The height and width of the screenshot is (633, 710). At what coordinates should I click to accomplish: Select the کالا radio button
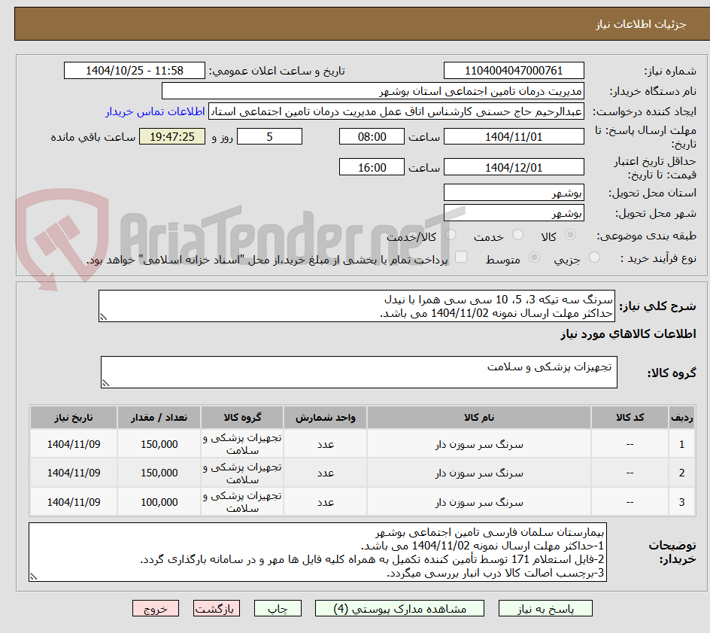pos(570,235)
